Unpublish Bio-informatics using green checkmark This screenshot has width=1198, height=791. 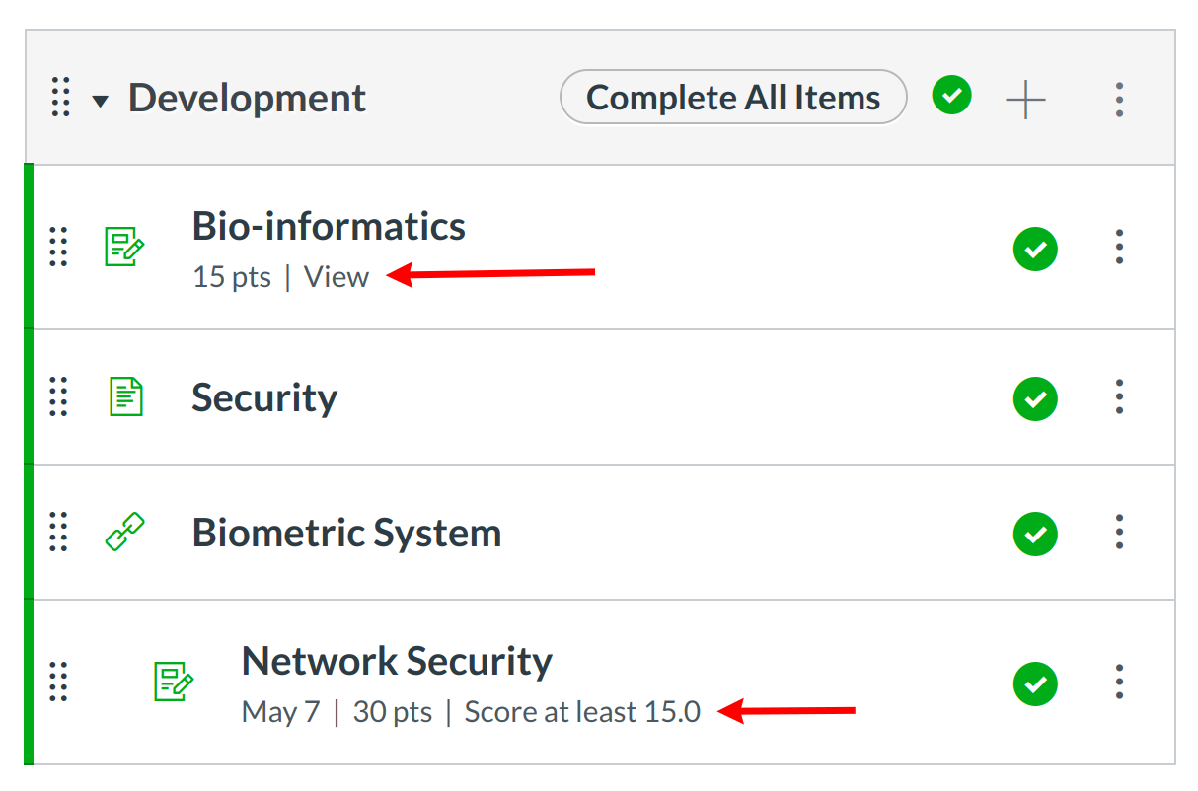(1035, 248)
